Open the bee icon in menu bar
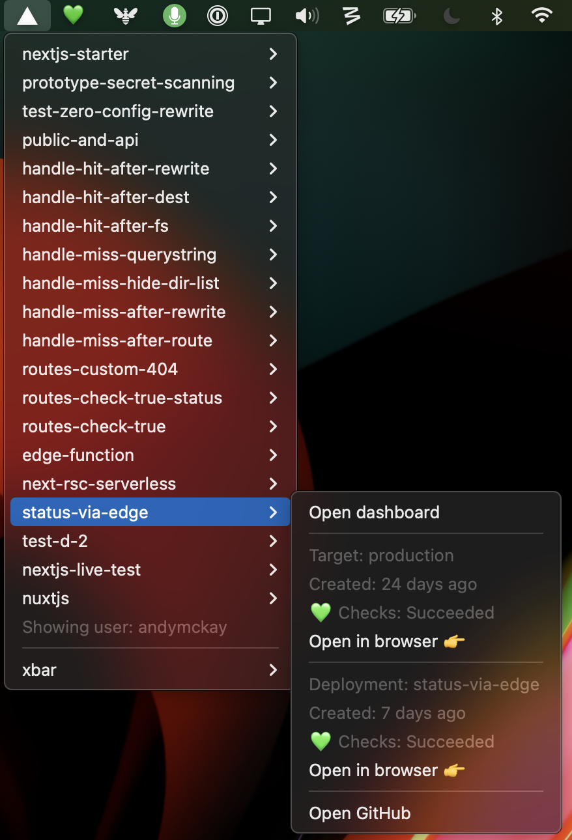Image resolution: width=572 pixels, height=840 pixels. pyautogui.click(x=124, y=16)
